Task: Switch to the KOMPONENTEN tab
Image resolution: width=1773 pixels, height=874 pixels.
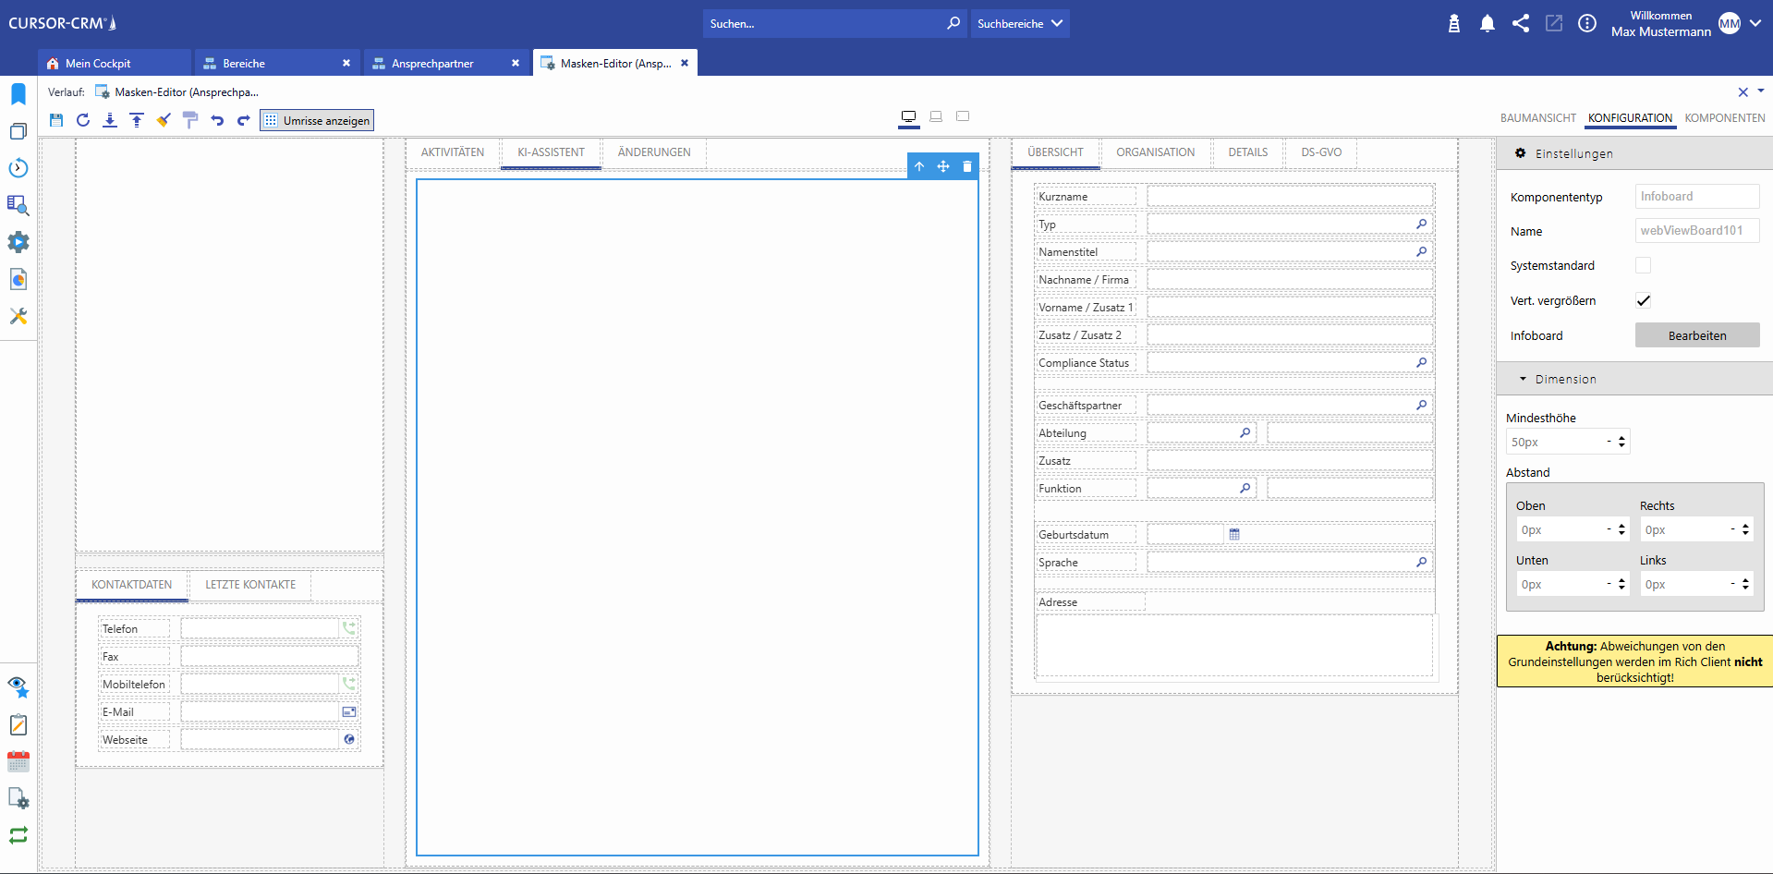Action: (1724, 118)
